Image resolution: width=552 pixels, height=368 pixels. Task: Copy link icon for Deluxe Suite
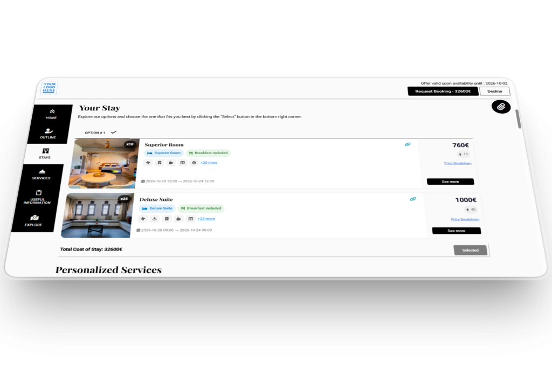coord(413,199)
